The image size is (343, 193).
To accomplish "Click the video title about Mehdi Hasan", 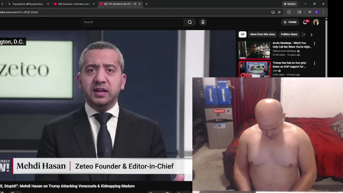I will coord(67,186).
